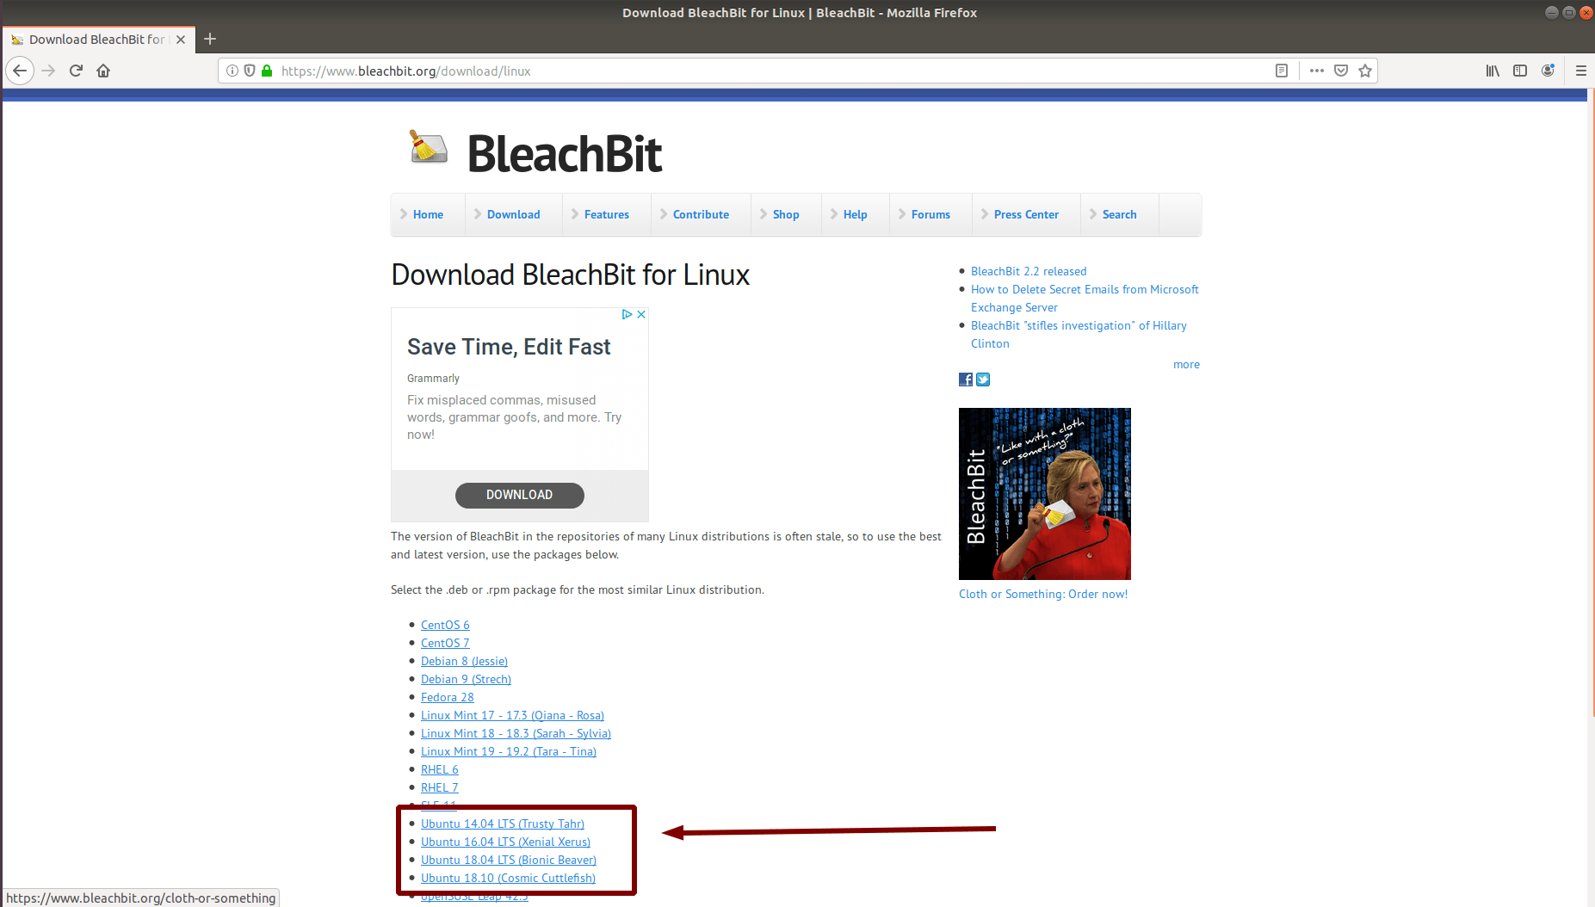Screen dimensions: 1595x907
Task: Show sidebars icon
Action: pyautogui.click(x=1520, y=71)
